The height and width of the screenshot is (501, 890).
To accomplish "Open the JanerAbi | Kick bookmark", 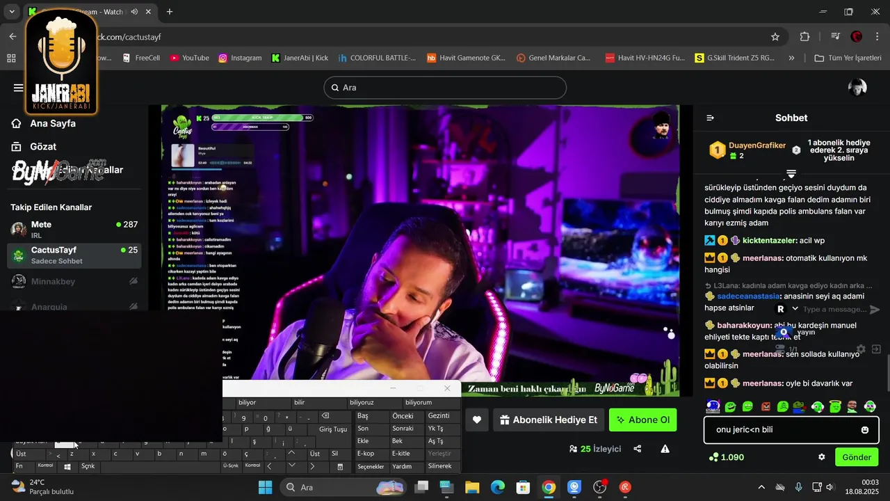I will point(300,58).
